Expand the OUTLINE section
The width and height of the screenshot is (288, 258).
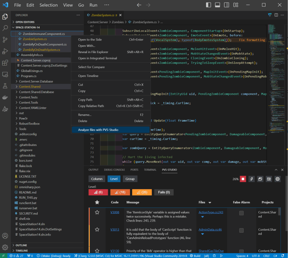[21, 245]
